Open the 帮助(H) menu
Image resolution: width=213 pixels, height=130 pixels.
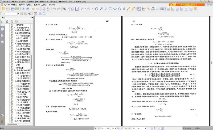coord(52,5)
